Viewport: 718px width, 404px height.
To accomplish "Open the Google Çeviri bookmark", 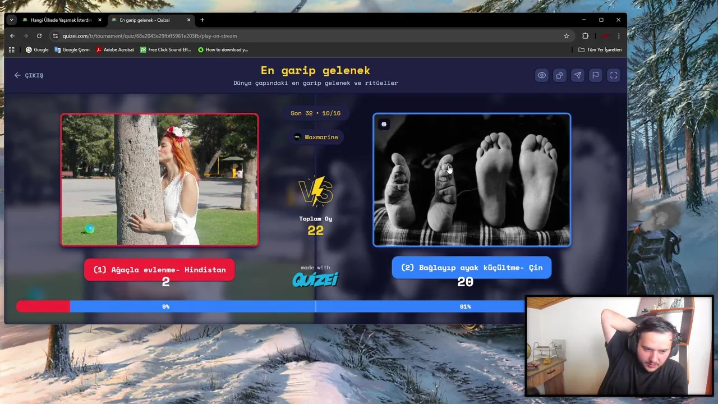I will [x=72, y=50].
